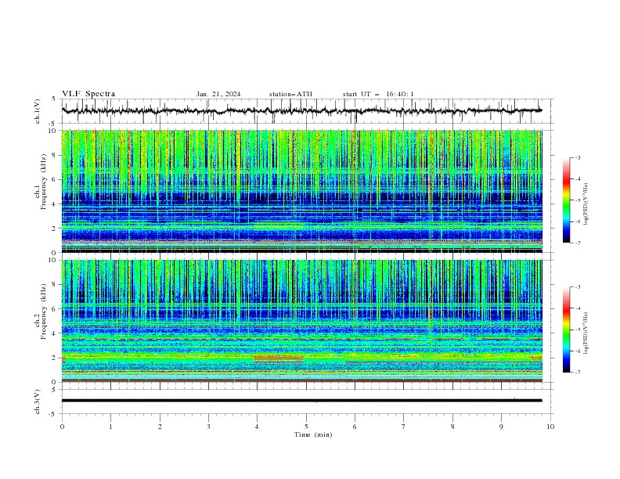
Task: Click time axis tick label "1"
Action: tap(110, 427)
